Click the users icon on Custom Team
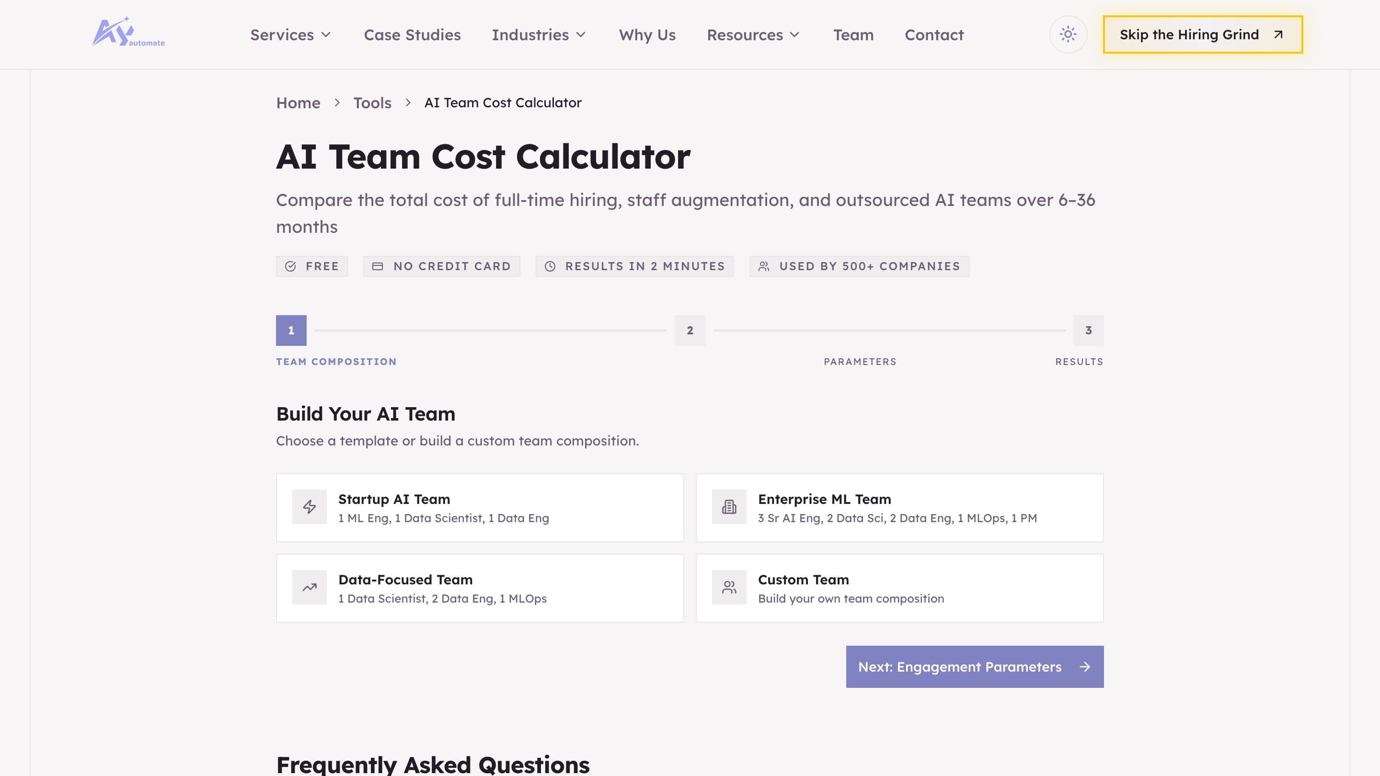This screenshot has height=776, width=1380. (x=728, y=587)
